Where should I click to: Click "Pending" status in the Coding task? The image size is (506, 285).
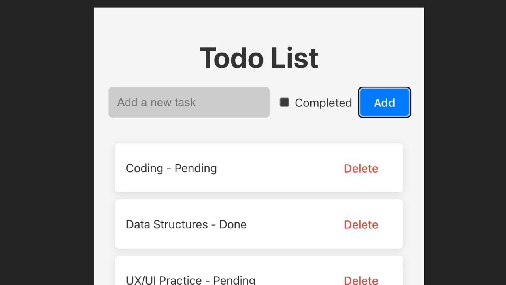tap(195, 168)
